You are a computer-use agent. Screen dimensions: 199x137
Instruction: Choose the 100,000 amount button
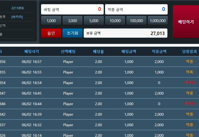click(x=136, y=21)
